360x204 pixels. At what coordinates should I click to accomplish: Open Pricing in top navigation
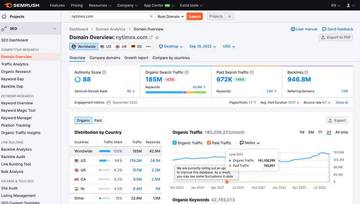coord(77,5)
